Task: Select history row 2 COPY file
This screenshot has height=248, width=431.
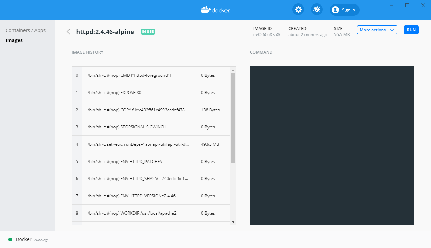Action: coord(151,110)
